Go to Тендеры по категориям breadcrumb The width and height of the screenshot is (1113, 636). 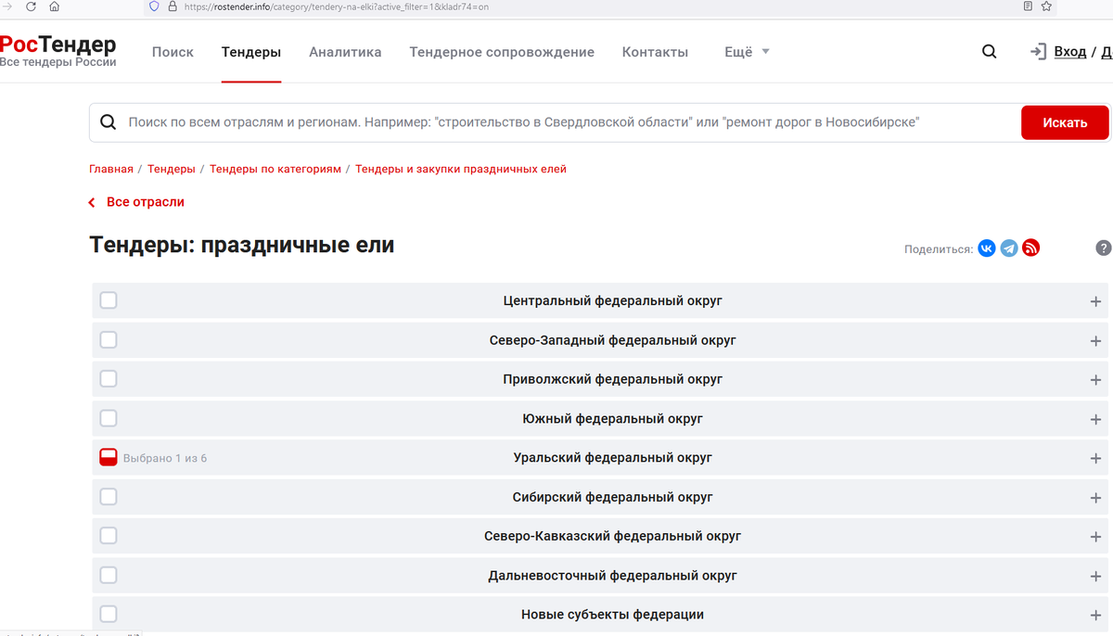tap(275, 169)
